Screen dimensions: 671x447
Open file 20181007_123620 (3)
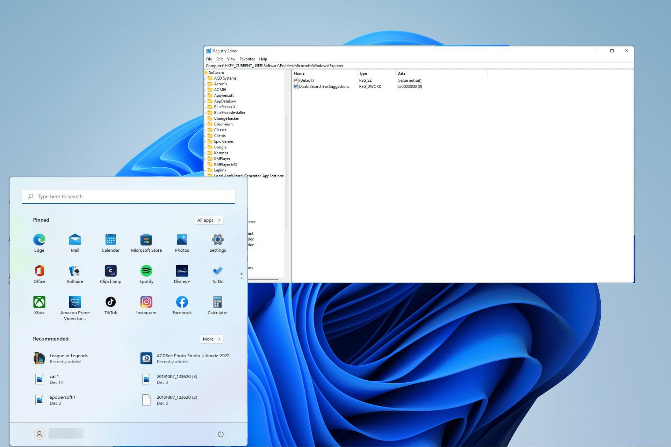coord(169,379)
